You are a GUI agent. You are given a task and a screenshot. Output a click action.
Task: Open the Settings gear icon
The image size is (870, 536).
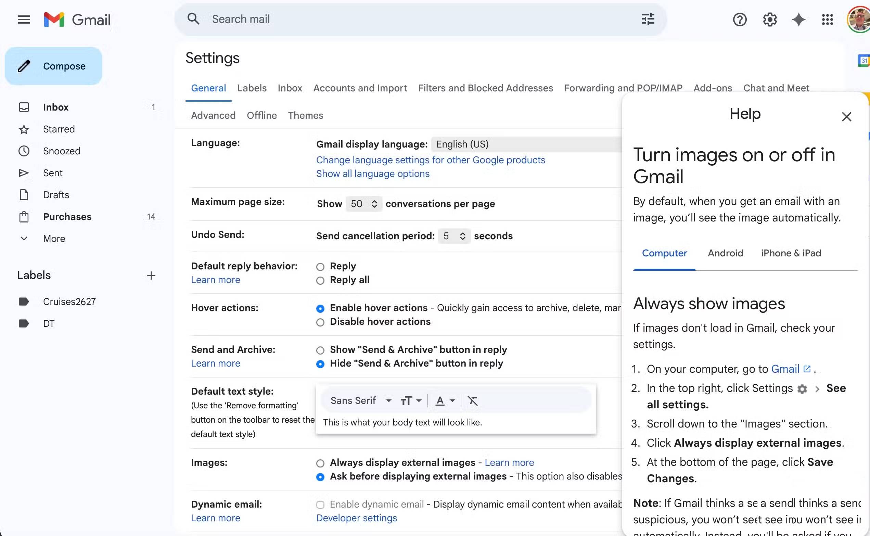pyautogui.click(x=769, y=20)
